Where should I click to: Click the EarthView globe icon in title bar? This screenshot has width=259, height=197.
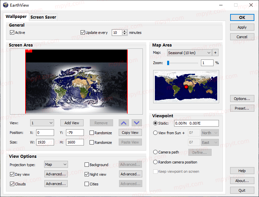coord(5,5)
